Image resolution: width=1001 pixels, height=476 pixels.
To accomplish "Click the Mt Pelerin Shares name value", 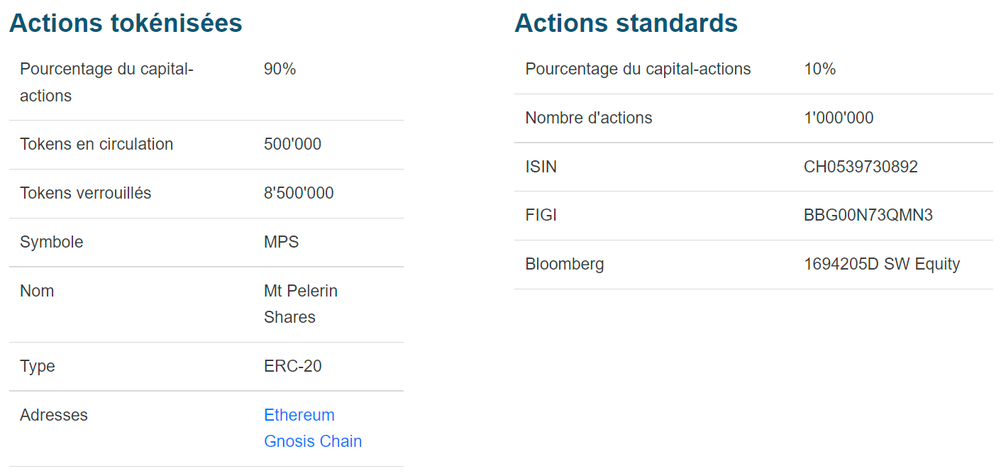I will [x=300, y=304].
